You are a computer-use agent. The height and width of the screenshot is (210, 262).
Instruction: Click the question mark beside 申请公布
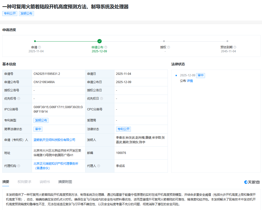pos(106,47)
